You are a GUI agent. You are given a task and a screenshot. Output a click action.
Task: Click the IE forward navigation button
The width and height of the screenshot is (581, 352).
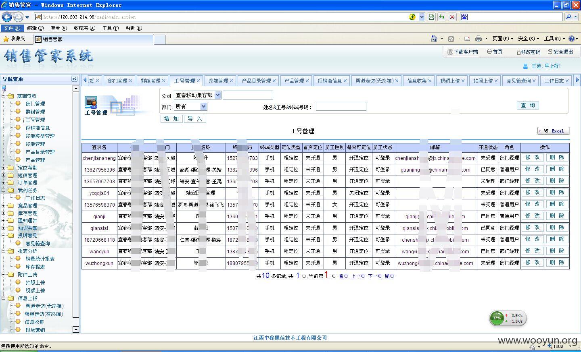click(18, 17)
